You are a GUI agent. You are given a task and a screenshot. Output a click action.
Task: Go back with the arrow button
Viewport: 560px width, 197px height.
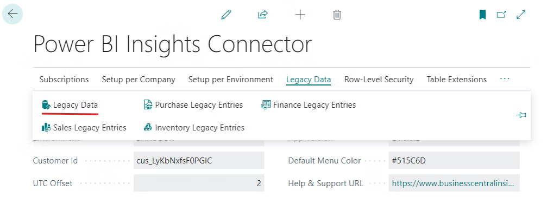pyautogui.click(x=12, y=14)
